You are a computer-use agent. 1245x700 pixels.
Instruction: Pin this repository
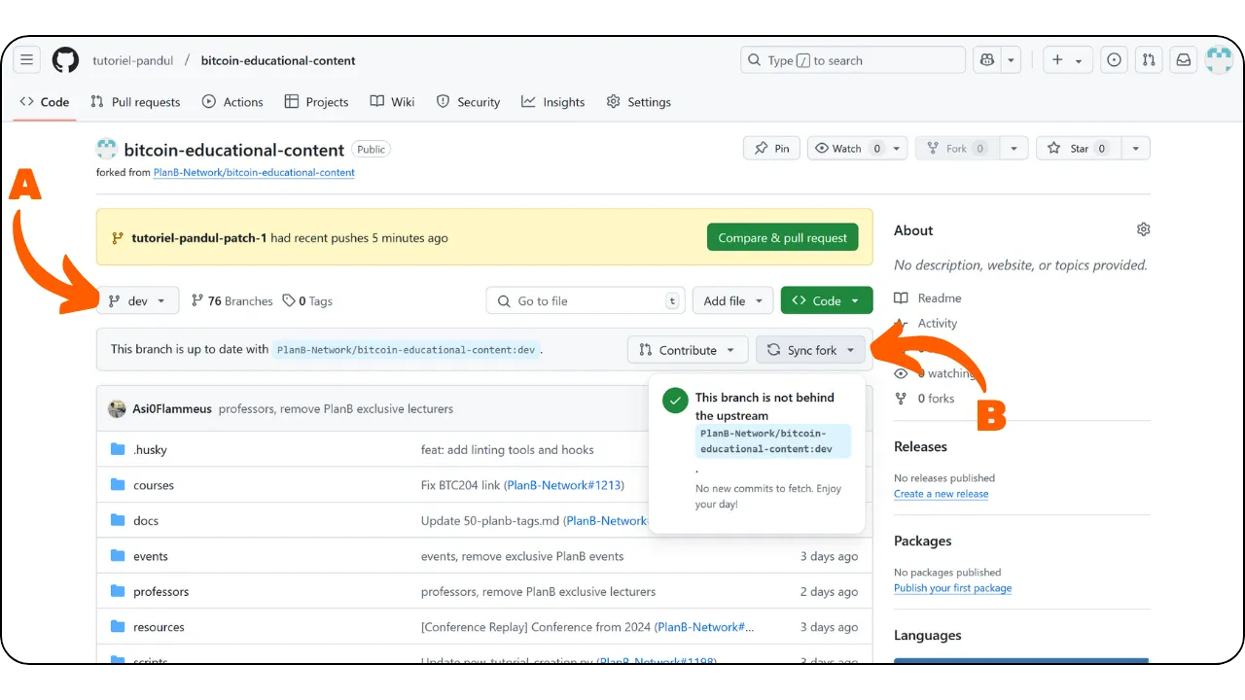pos(772,149)
